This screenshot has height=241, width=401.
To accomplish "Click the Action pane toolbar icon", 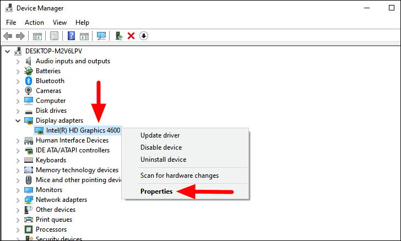I will pos(84,36).
